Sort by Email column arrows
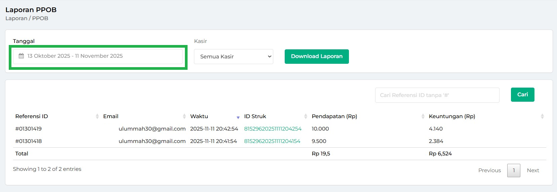 (x=184, y=116)
